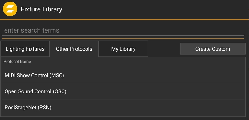Click the Fixture Library title text
Image resolution: width=249 pixels, height=120 pixels.
(x=41, y=9)
